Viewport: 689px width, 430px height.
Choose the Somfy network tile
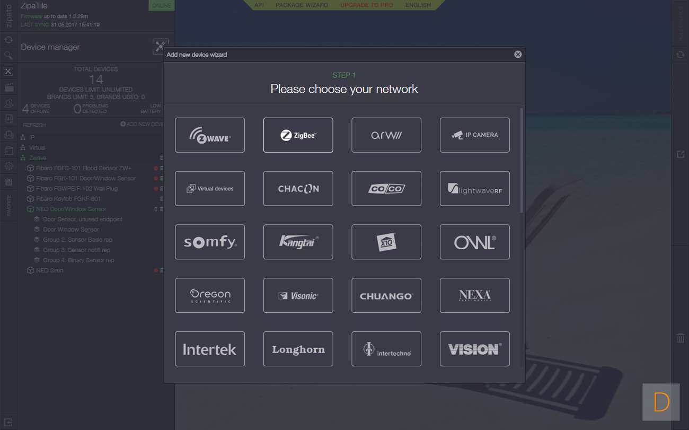[210, 242]
